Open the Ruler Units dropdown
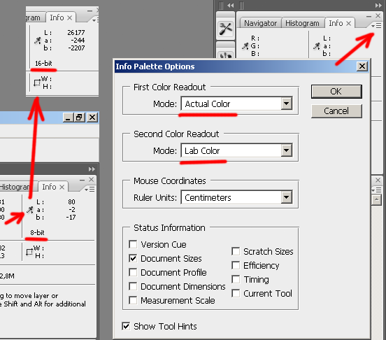The height and width of the screenshot is (340, 386). [287, 197]
